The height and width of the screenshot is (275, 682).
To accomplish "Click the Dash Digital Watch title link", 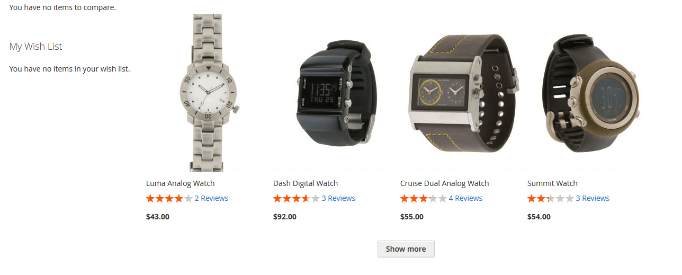I will (306, 183).
